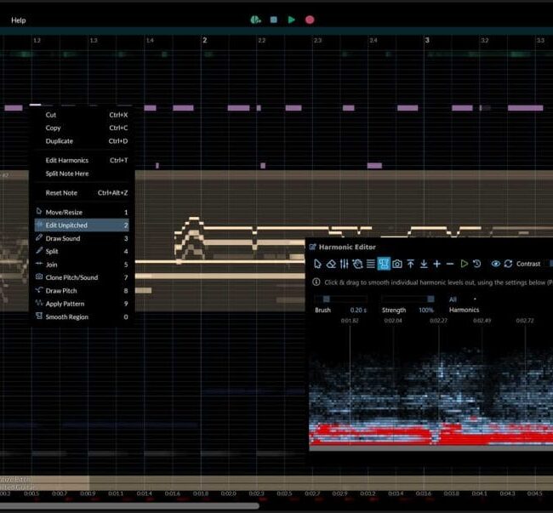Viewport: 553px width, 513px height.
Task: Click bar 3 marker on the timeline ruler
Action: coord(427,40)
